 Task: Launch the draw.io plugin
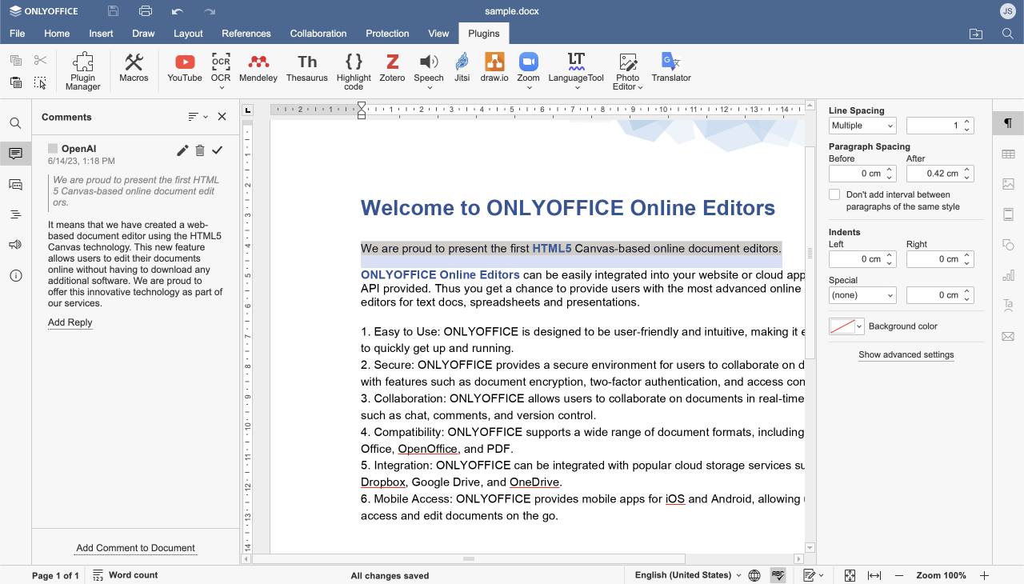click(x=494, y=68)
